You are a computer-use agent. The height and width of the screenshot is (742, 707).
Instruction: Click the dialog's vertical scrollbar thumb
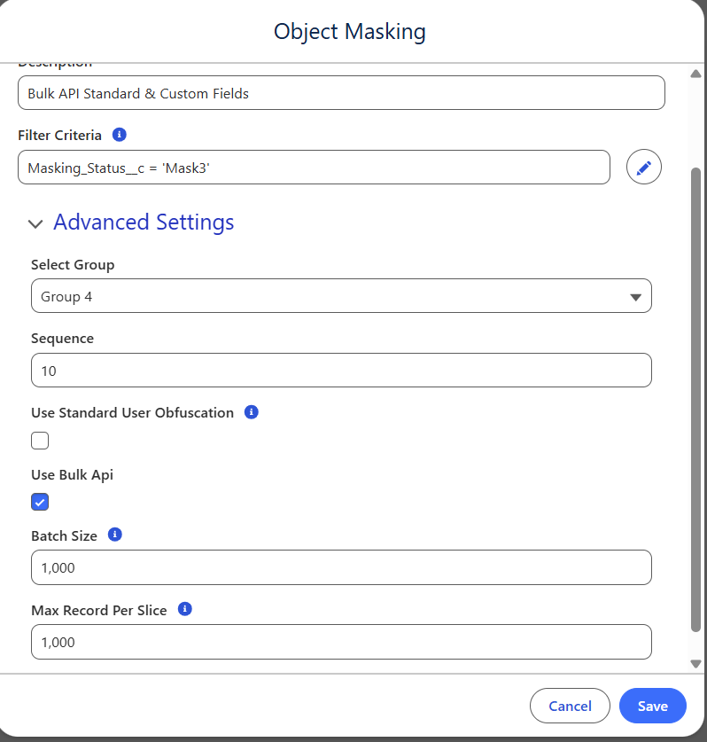click(695, 399)
